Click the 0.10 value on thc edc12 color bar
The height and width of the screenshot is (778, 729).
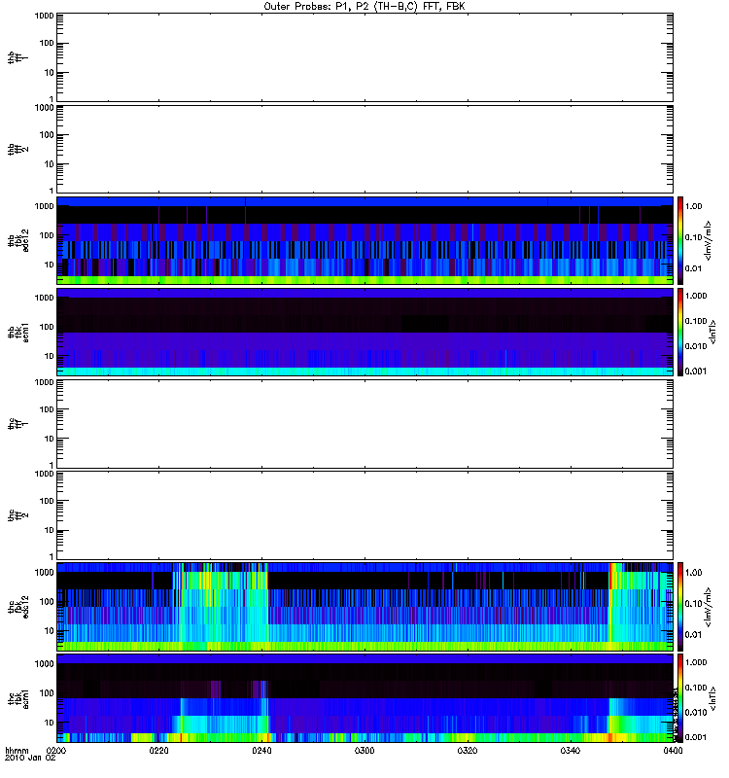(693, 603)
